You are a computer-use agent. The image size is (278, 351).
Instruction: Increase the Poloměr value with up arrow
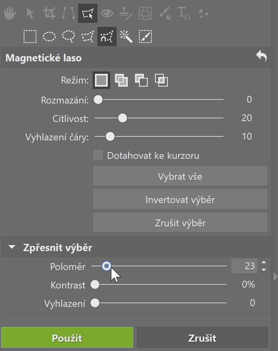point(264,263)
